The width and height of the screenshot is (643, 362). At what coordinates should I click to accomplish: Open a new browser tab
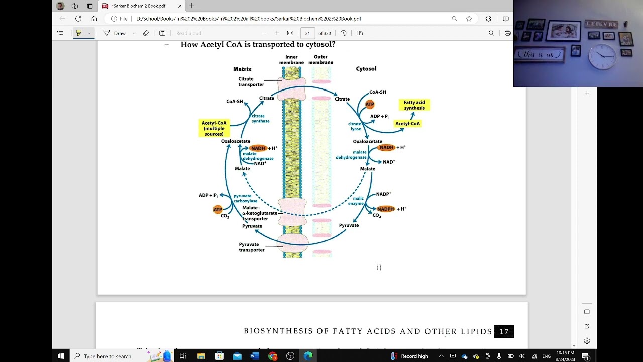pyautogui.click(x=192, y=6)
